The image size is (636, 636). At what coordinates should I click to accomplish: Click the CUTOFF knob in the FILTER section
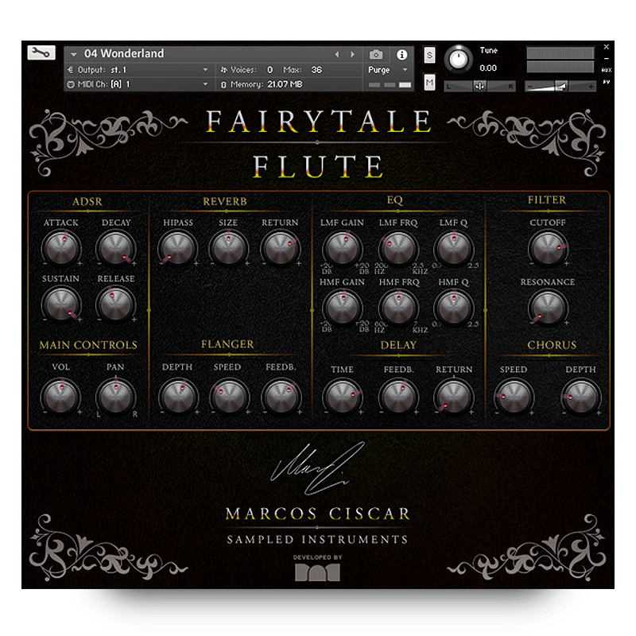coord(548,248)
